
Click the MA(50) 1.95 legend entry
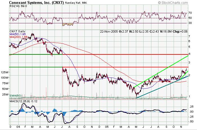coord(17,34)
